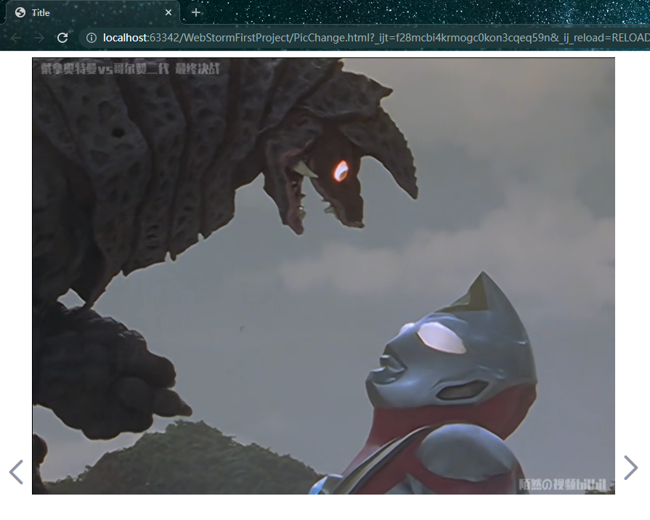Close the Title tab
650x520 pixels.
168,12
